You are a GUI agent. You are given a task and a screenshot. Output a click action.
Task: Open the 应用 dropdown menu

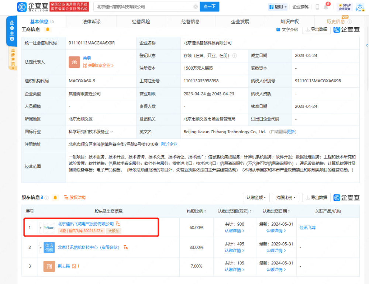(x=278, y=7)
